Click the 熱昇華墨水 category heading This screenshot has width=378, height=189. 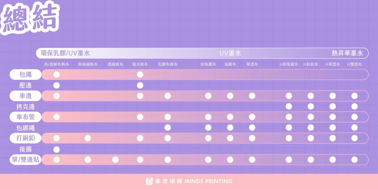(347, 53)
